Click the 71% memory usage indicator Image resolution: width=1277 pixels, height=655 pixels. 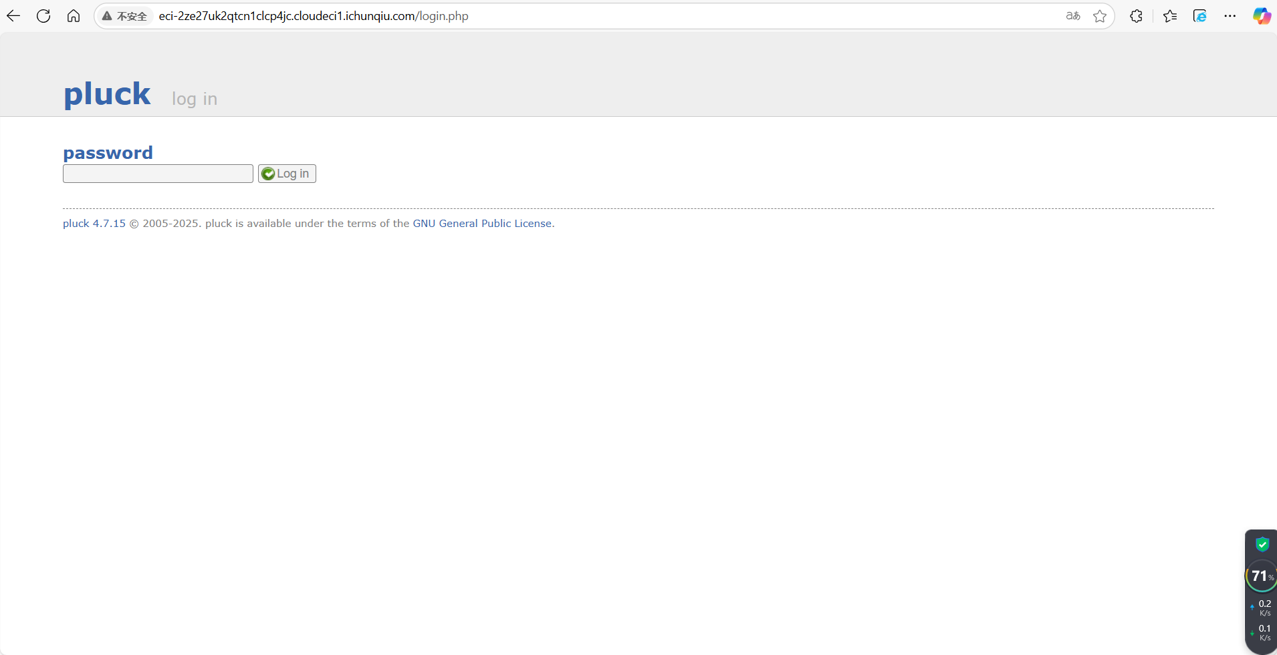1262,576
